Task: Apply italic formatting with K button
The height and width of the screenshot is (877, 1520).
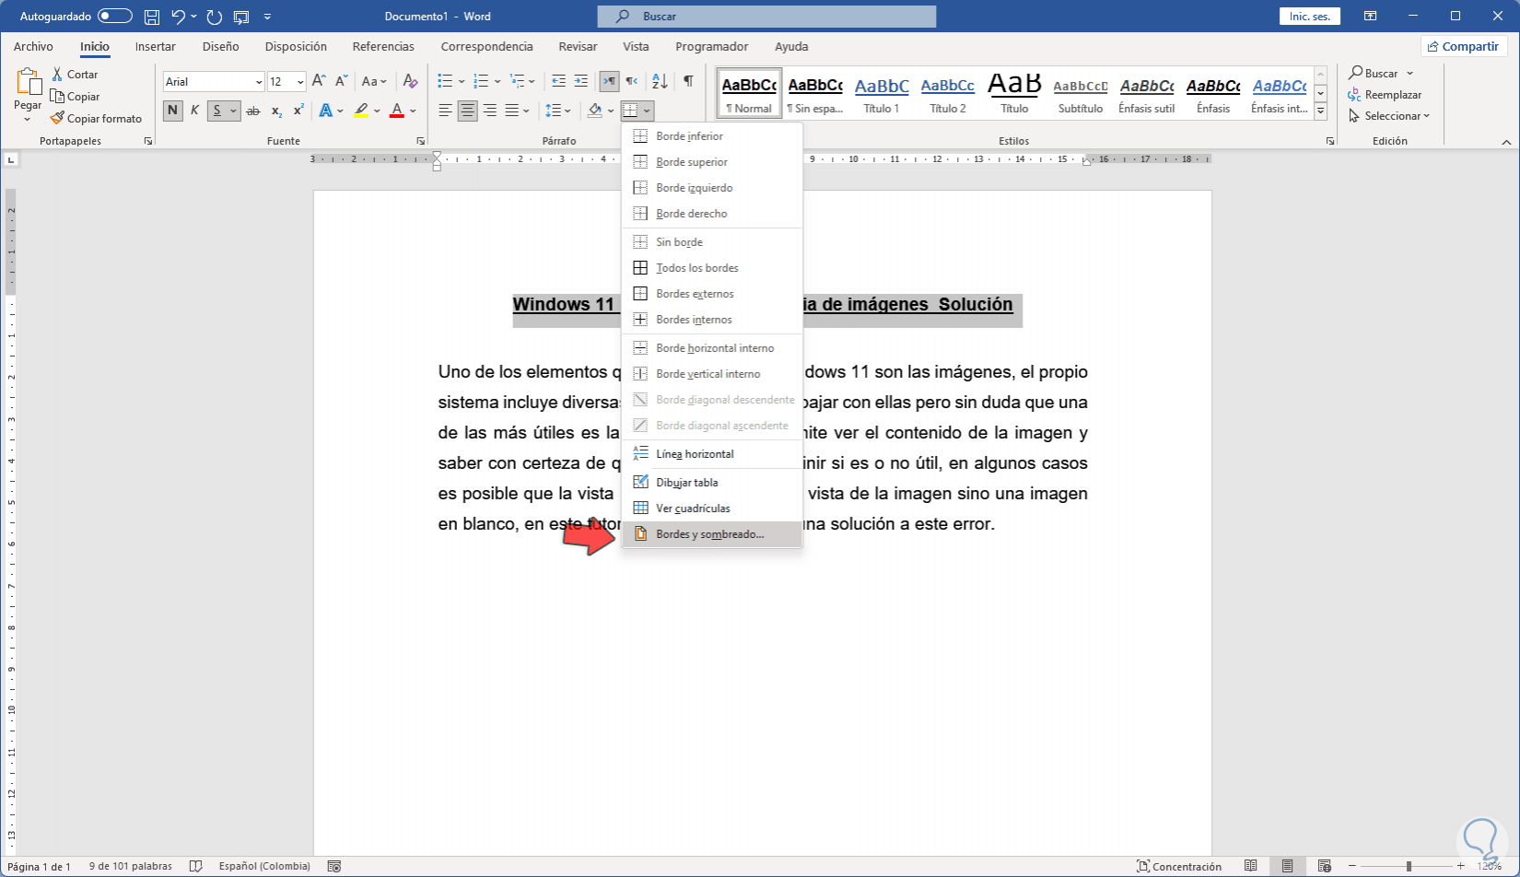Action: [194, 111]
